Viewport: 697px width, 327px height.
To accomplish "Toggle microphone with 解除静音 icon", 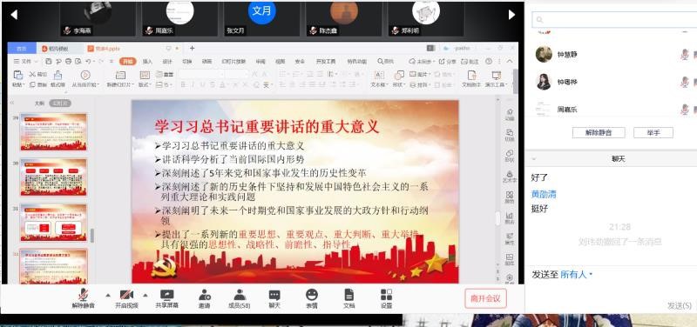I will 83,298.
